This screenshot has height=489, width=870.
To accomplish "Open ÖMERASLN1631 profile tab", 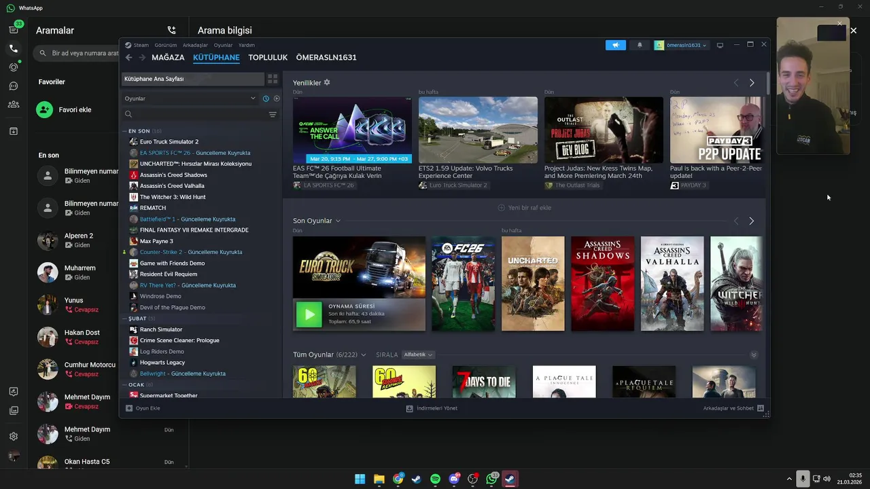I will pyautogui.click(x=326, y=58).
